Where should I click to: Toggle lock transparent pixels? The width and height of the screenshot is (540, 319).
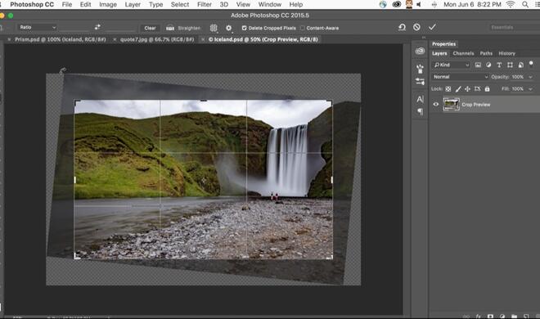point(448,89)
